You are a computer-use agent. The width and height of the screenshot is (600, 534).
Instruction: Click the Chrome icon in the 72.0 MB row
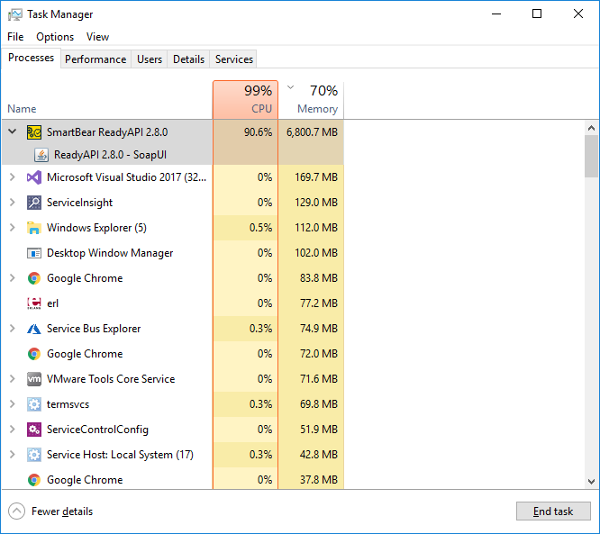point(34,354)
